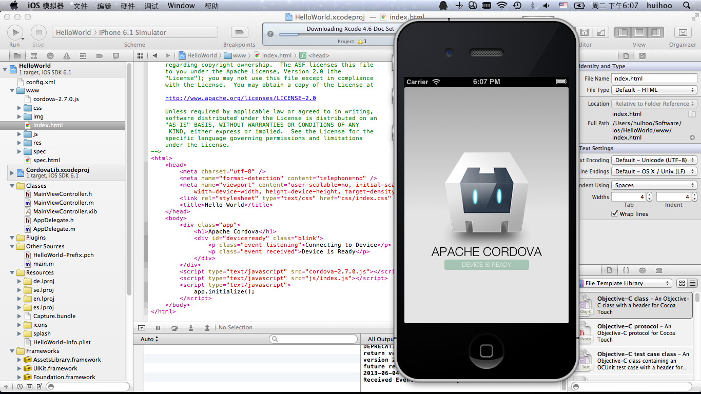Open the Window menu in menu bar
The height and width of the screenshot is (394, 701).
point(181,6)
